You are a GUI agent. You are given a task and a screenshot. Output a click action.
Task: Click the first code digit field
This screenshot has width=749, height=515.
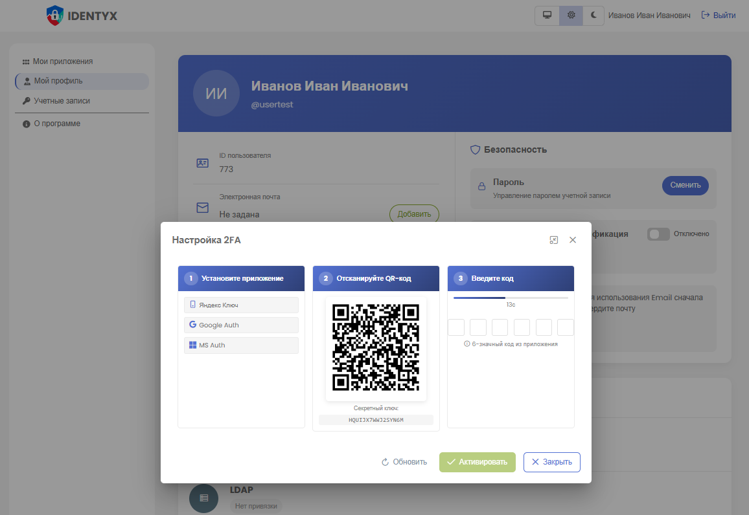click(456, 327)
